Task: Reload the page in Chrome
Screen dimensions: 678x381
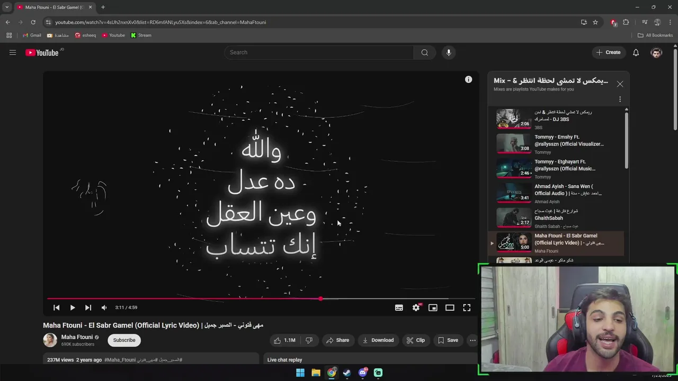Action: point(33,22)
